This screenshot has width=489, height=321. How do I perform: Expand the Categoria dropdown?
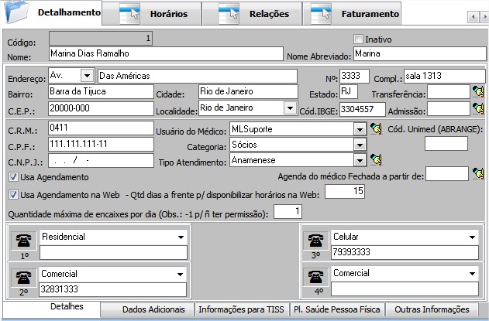[359, 145]
